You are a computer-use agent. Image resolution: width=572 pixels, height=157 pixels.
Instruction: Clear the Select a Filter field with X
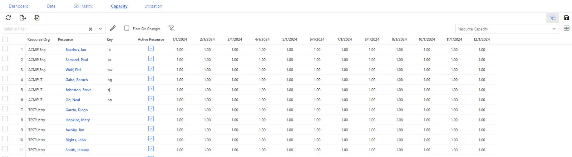click(90, 29)
